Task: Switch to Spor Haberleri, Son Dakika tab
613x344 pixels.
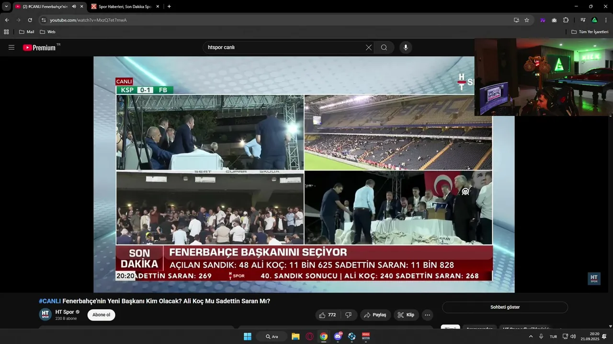Action: click(x=125, y=6)
